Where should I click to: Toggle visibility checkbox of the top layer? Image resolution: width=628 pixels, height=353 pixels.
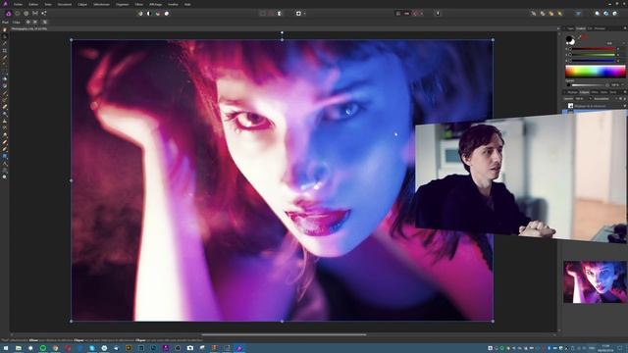pyautogui.click(x=625, y=106)
